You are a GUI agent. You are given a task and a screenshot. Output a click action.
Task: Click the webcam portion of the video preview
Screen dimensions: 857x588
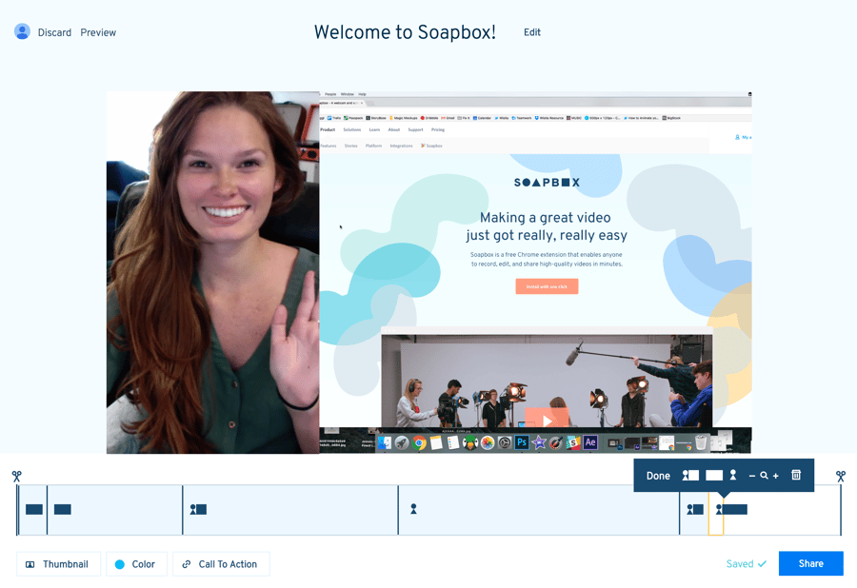coord(212,272)
